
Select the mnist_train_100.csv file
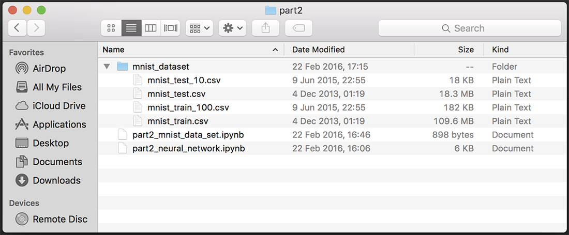pos(188,107)
